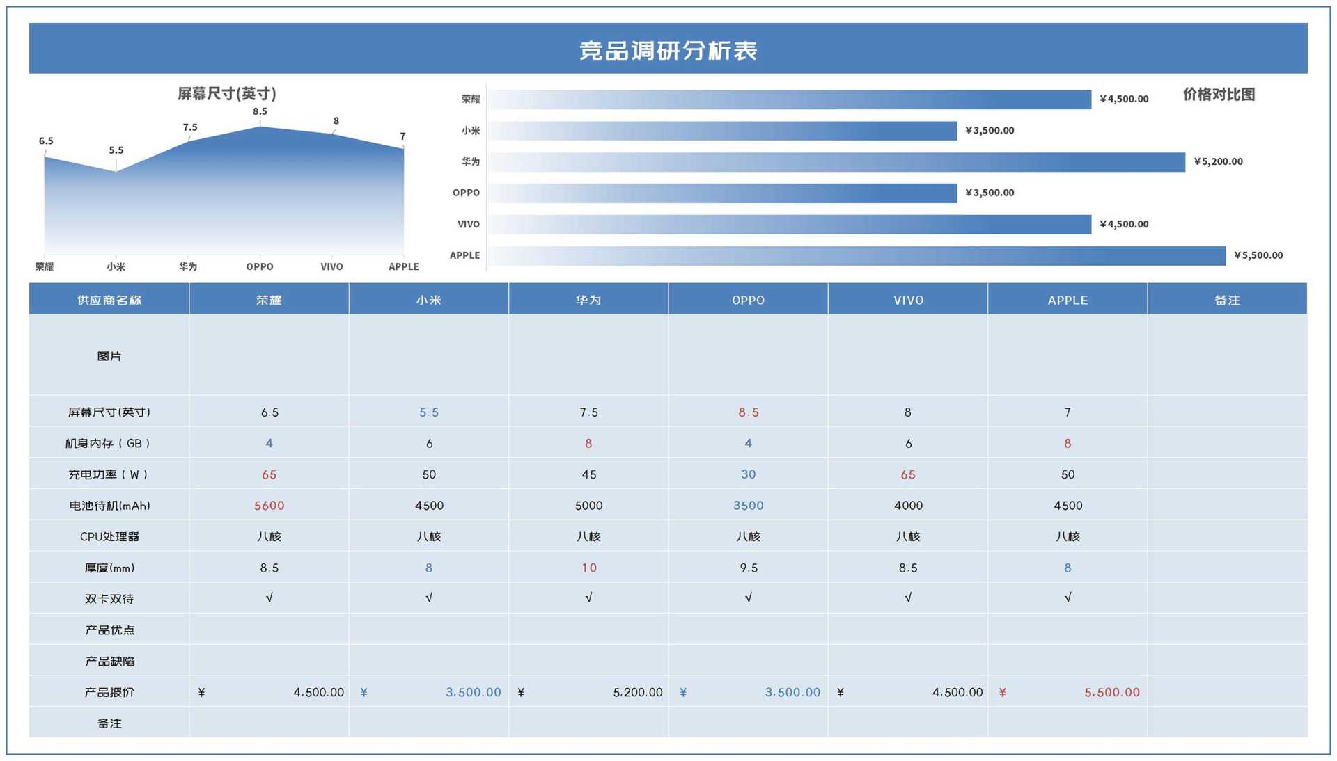Viewport: 1337px width, 761px height.
Task: Click the 荣耀 双卡双待 checkmark cell
Action: tap(269, 598)
